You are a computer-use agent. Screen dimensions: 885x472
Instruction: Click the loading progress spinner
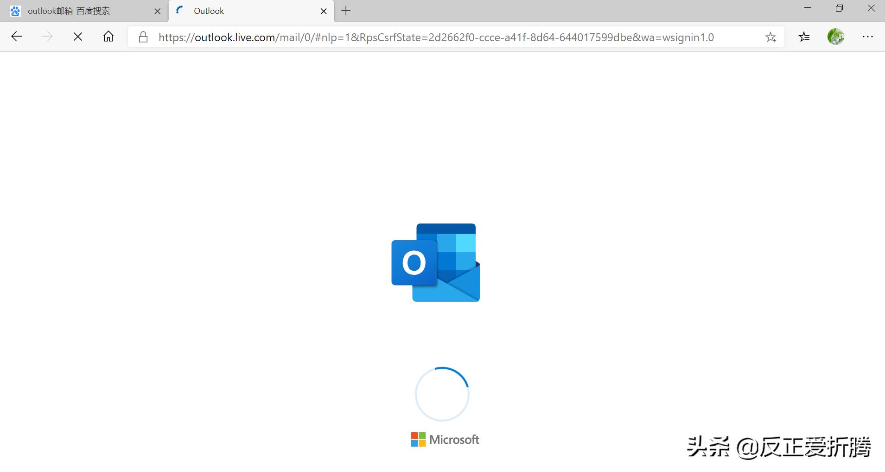coord(442,394)
